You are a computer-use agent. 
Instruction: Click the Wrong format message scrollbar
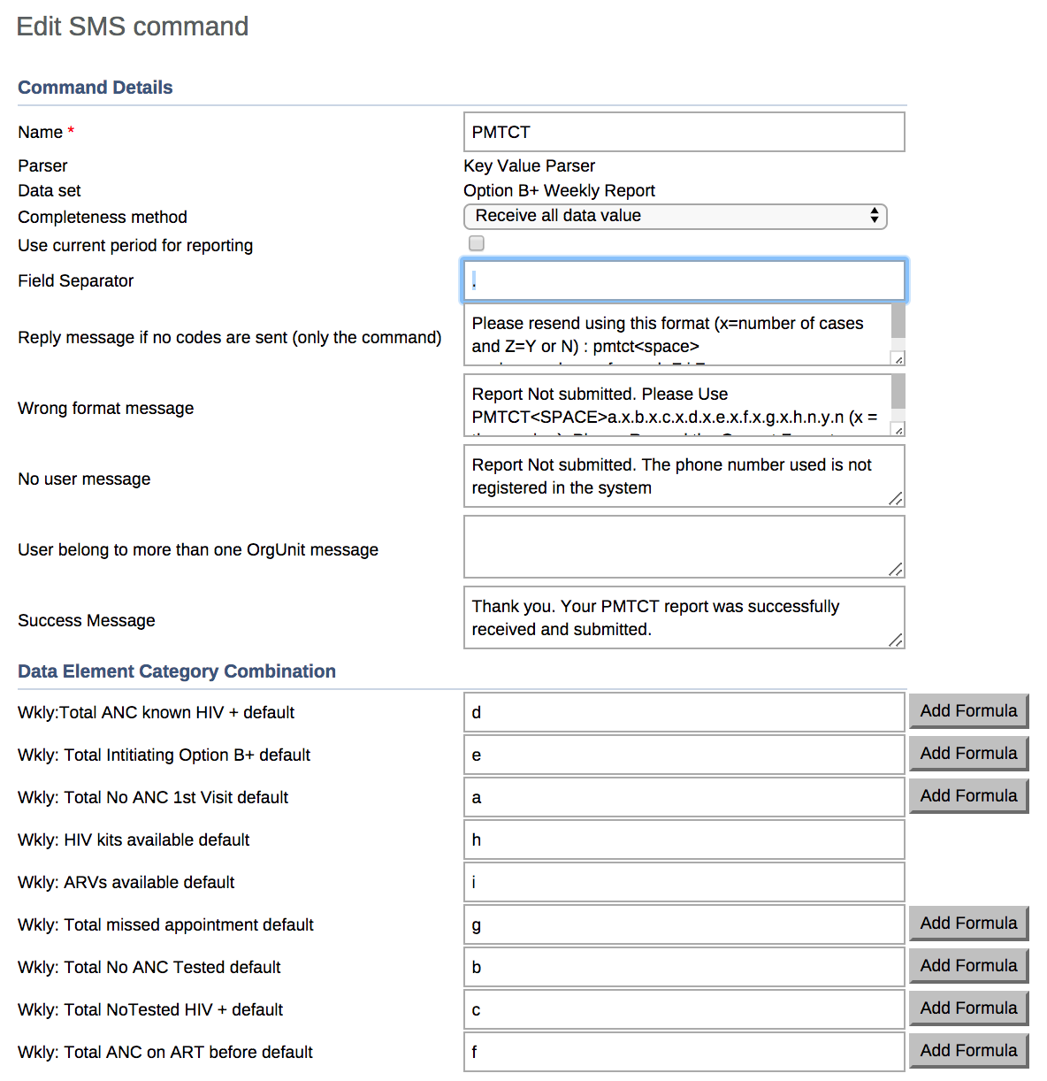point(898,393)
